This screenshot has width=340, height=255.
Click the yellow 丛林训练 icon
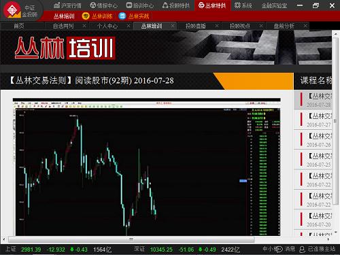86,16
